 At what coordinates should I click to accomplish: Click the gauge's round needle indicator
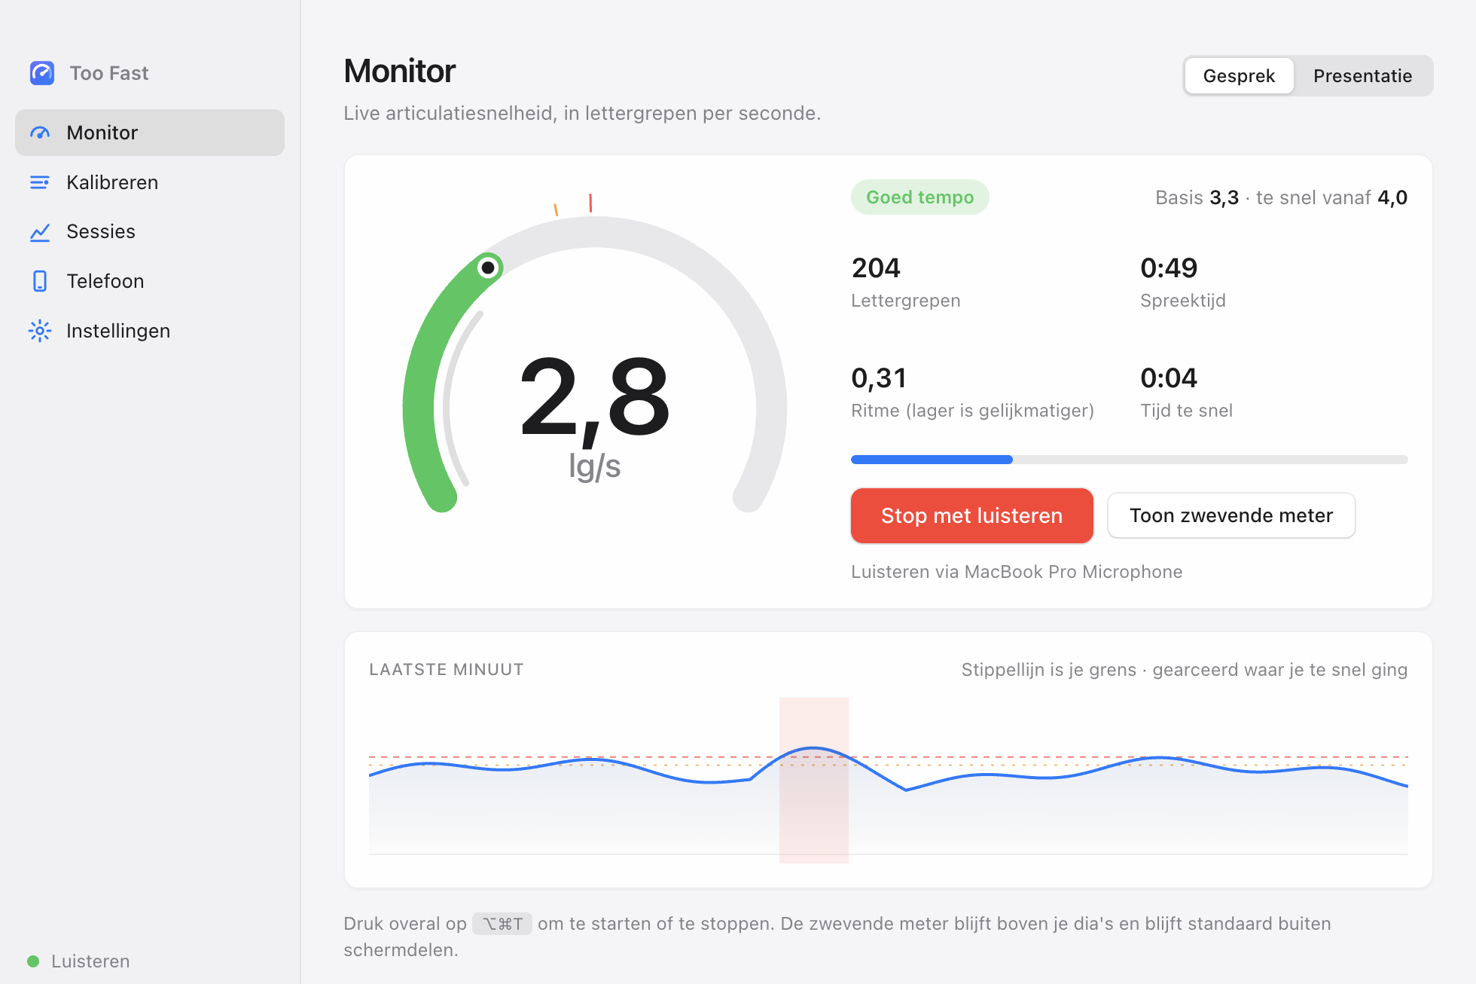(488, 267)
